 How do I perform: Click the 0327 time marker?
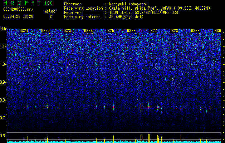pos(153,31)
